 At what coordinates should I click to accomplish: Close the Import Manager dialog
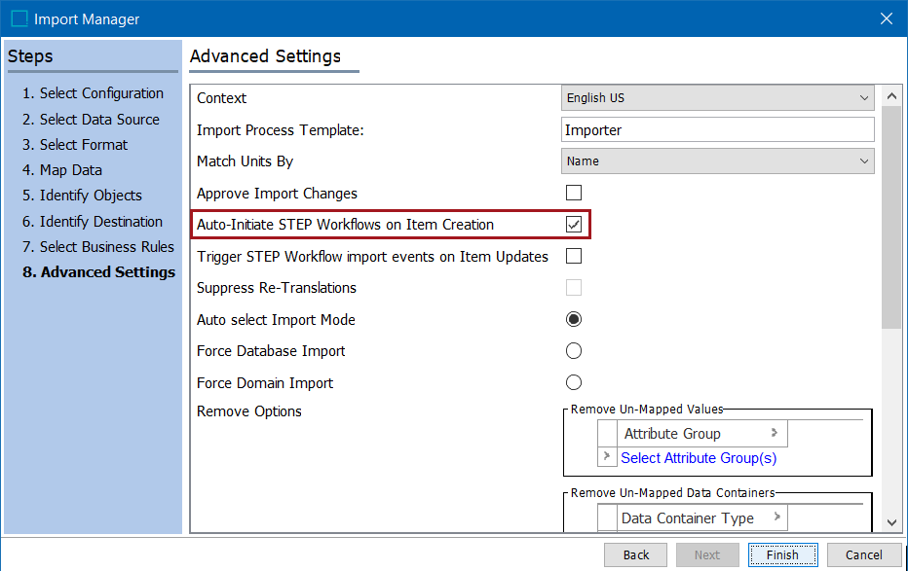coord(886,18)
